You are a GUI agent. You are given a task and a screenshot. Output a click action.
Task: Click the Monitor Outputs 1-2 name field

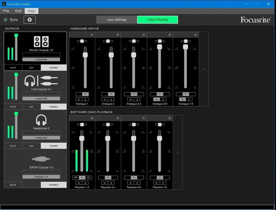(41, 55)
